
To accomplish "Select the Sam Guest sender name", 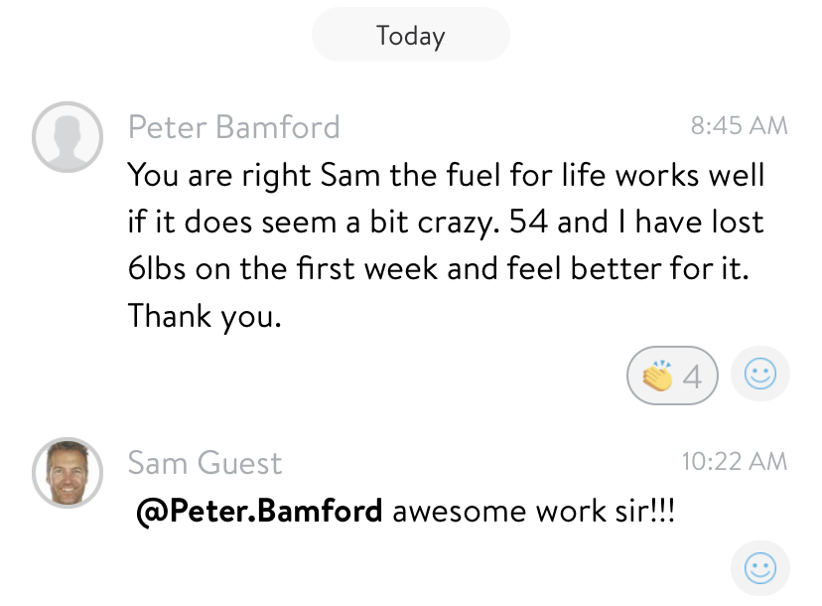I will (205, 463).
